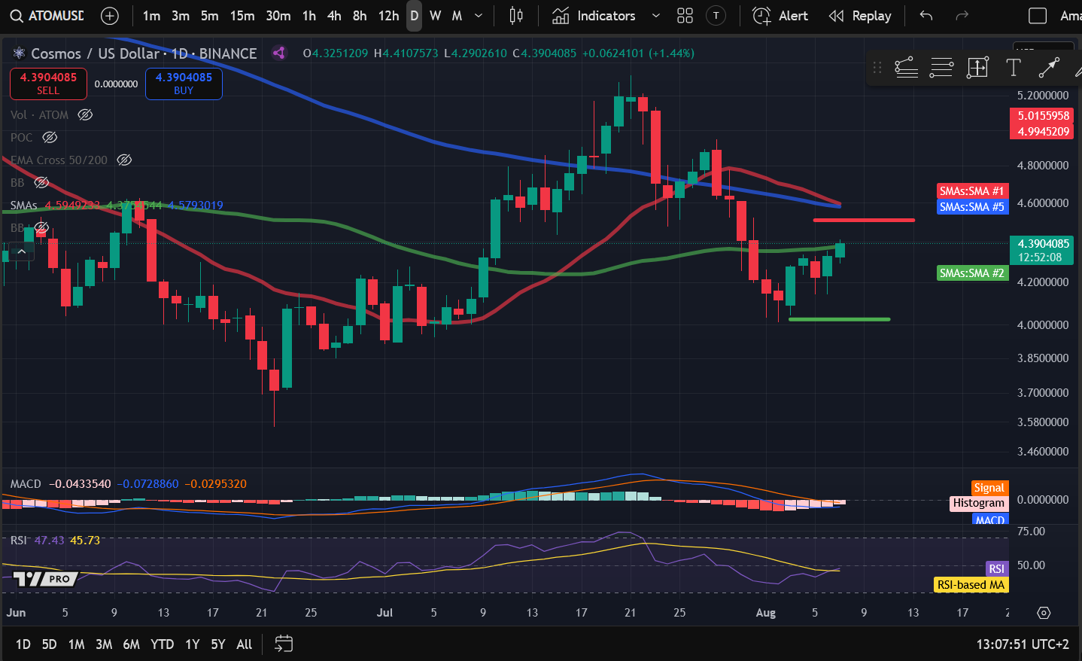This screenshot has height=661, width=1082.
Task: Click the green horizontal support line
Action: coord(839,319)
